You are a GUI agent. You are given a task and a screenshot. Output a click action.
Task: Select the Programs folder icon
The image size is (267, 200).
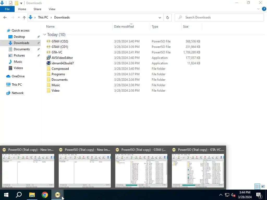[48, 74]
